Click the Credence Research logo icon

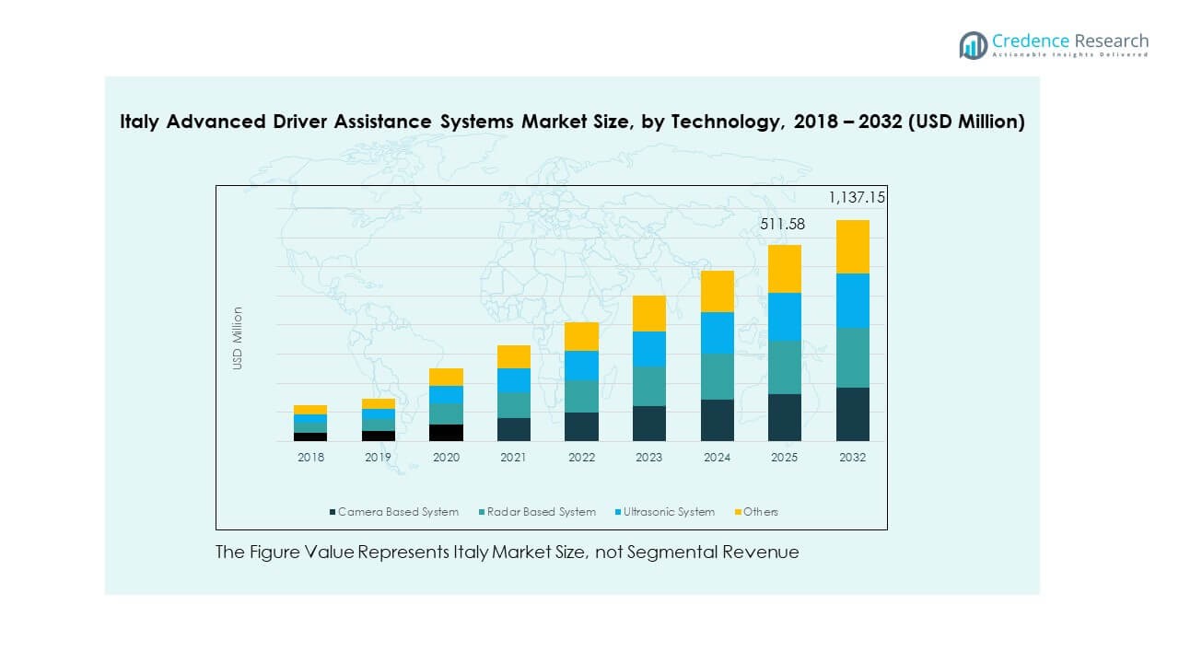(x=973, y=45)
